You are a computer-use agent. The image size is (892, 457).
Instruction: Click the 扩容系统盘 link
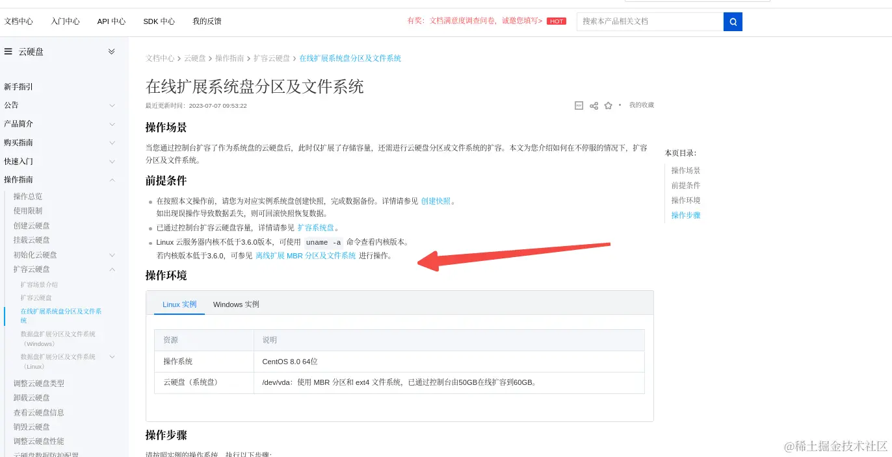pos(316,228)
